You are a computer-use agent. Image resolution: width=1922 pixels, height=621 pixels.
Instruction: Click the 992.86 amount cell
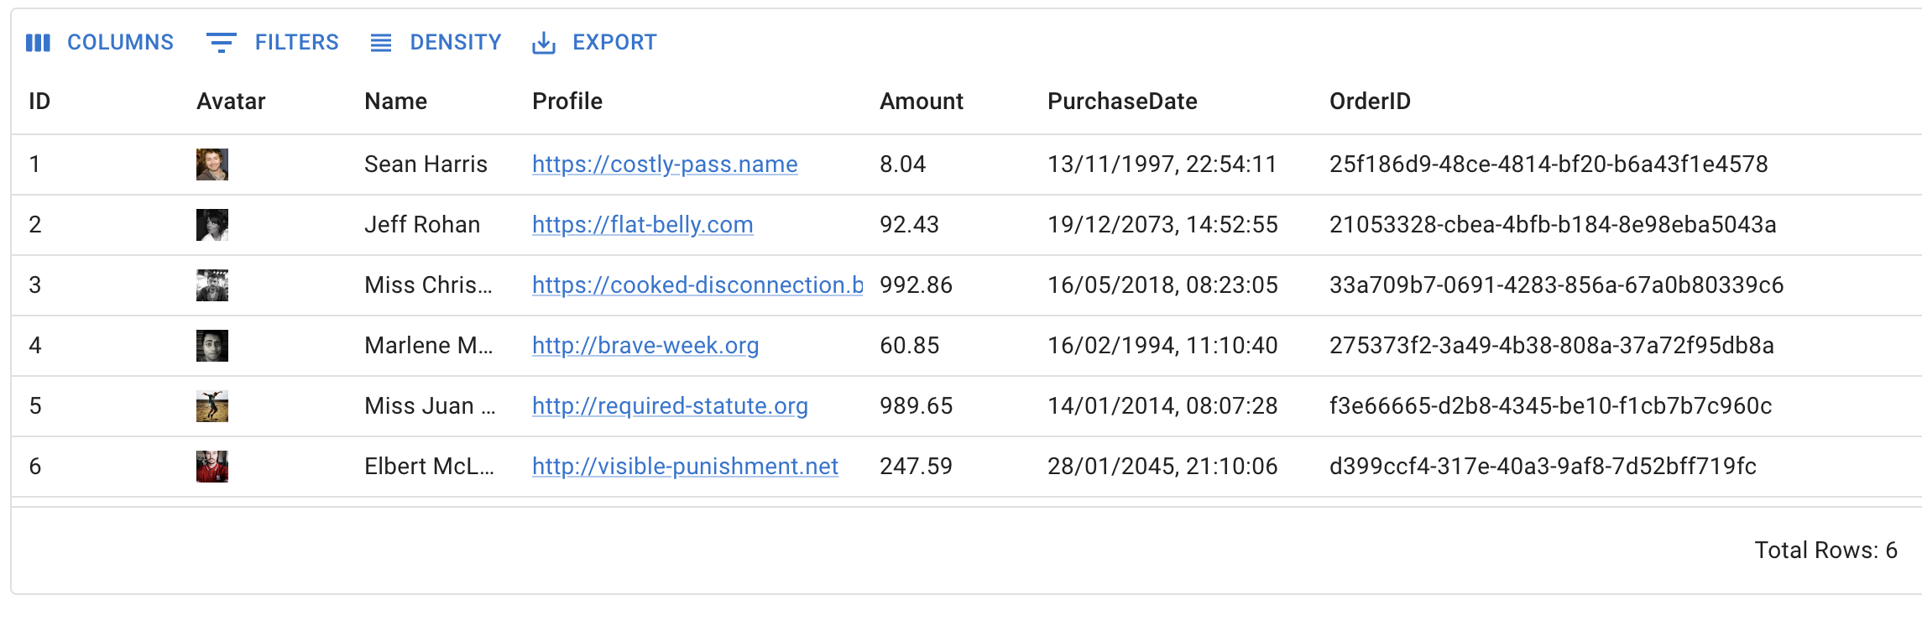click(x=916, y=285)
